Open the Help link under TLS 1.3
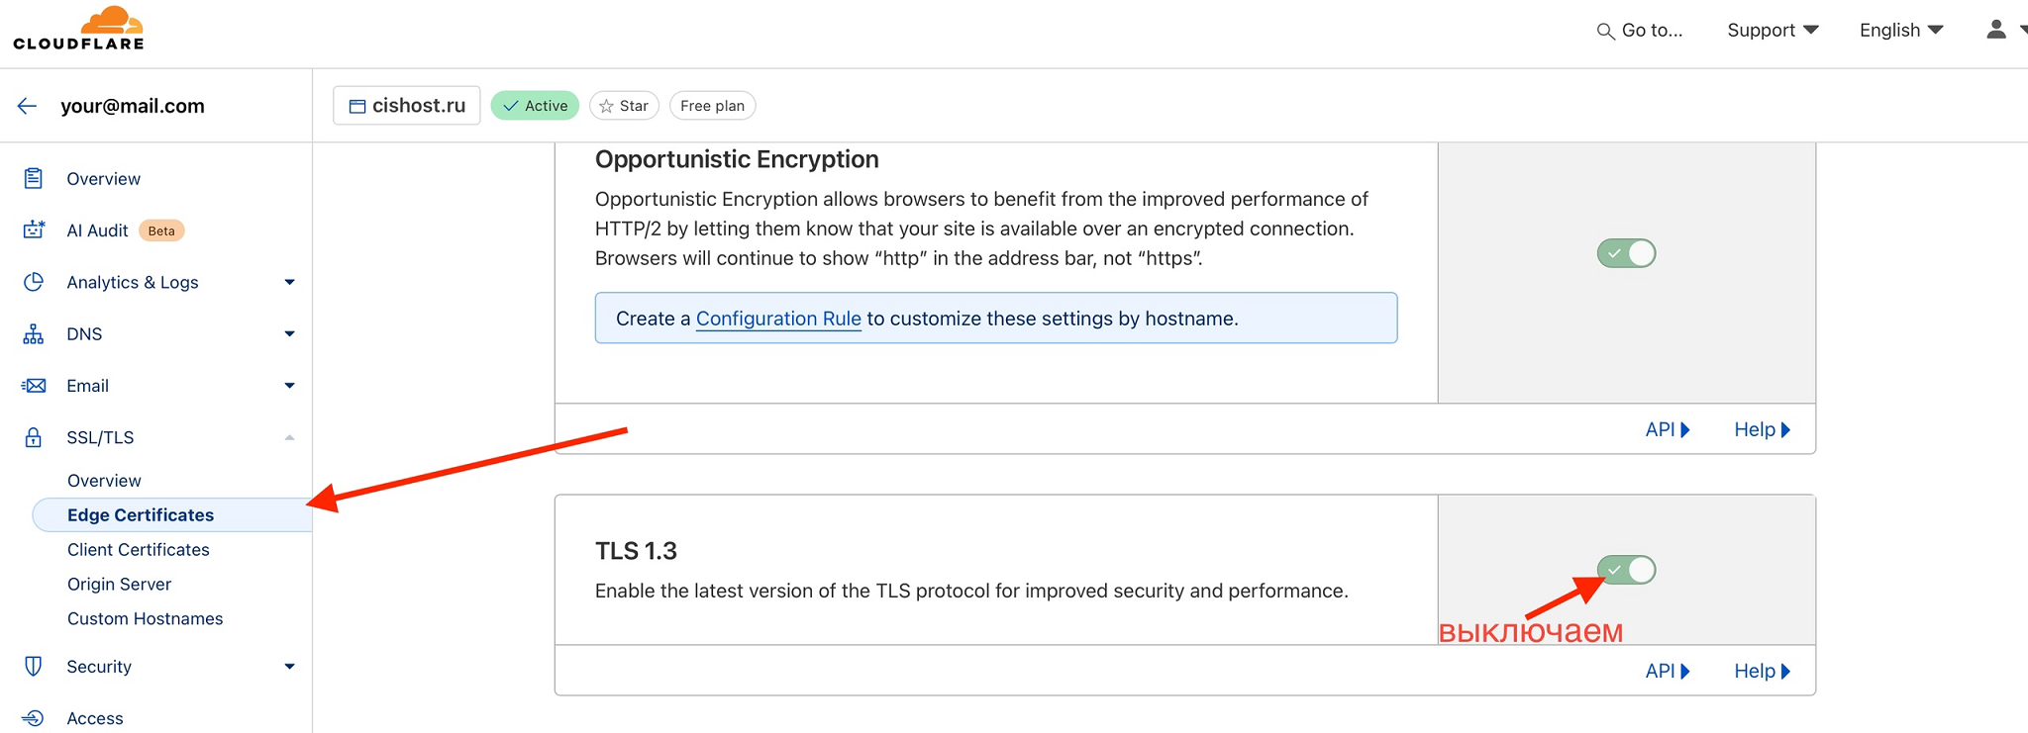 click(1762, 671)
